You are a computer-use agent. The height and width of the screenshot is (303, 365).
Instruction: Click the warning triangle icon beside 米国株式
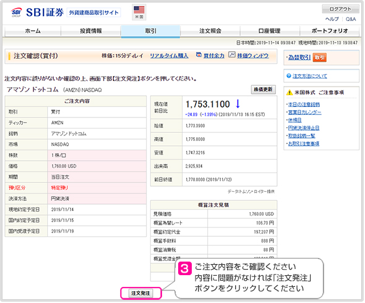(290, 92)
